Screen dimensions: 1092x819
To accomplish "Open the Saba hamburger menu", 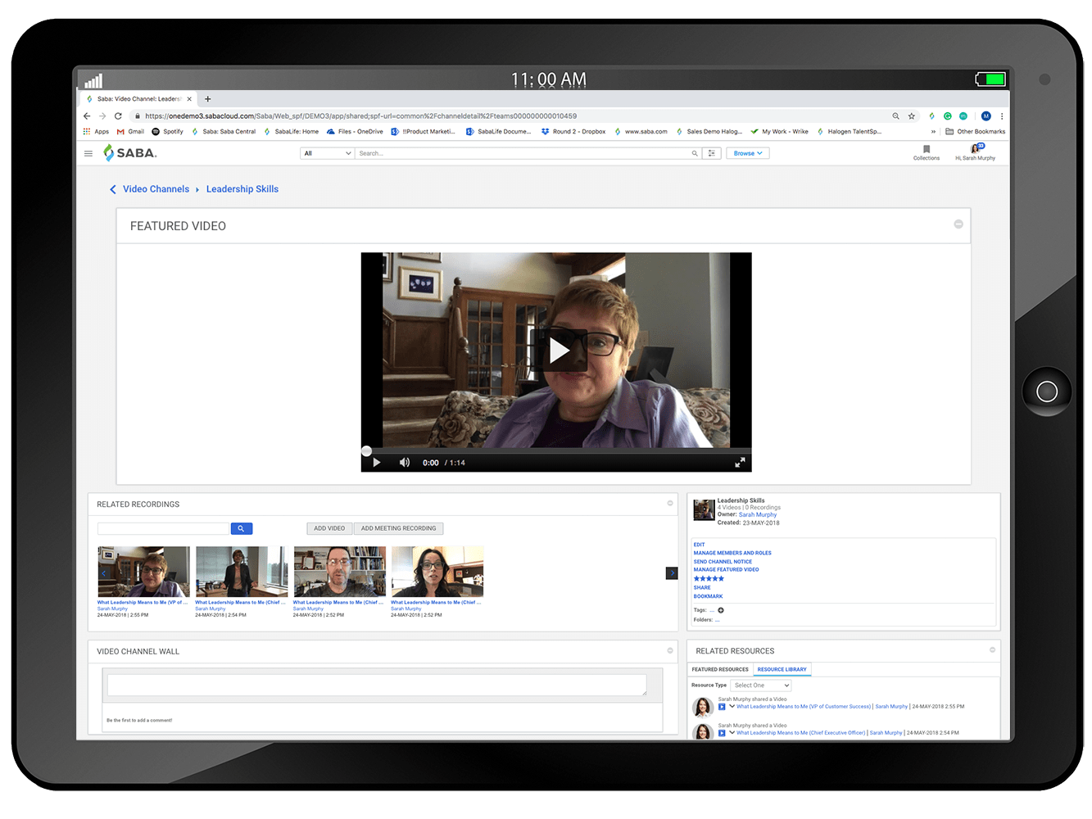I will (x=88, y=153).
